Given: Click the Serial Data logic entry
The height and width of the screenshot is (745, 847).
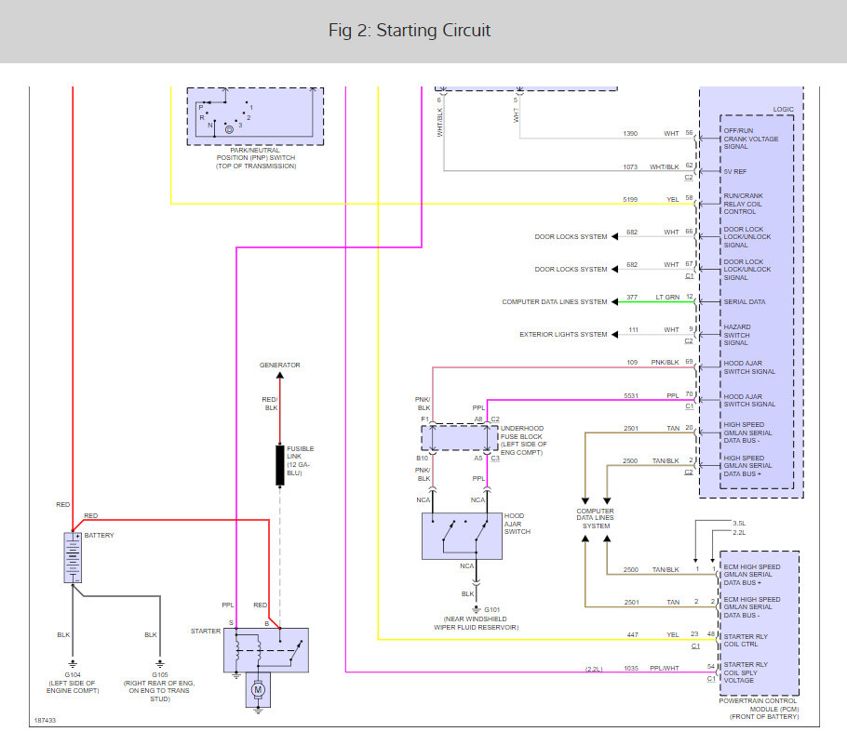Looking at the screenshot, I should point(745,301).
